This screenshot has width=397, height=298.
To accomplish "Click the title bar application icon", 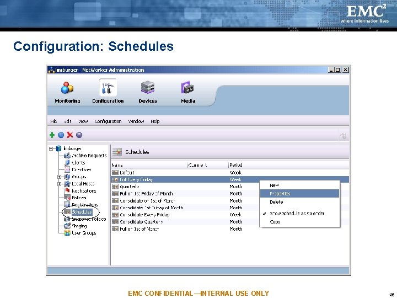I will [51, 70].
